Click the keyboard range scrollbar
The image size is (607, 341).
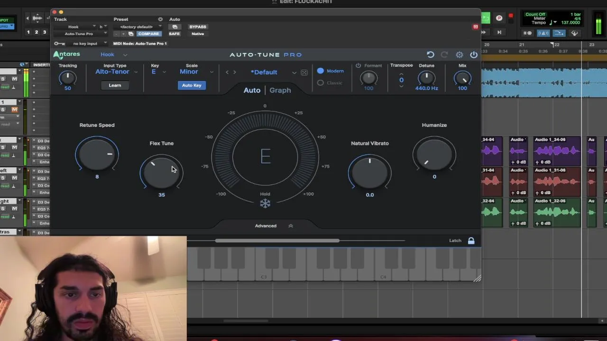coord(277,241)
